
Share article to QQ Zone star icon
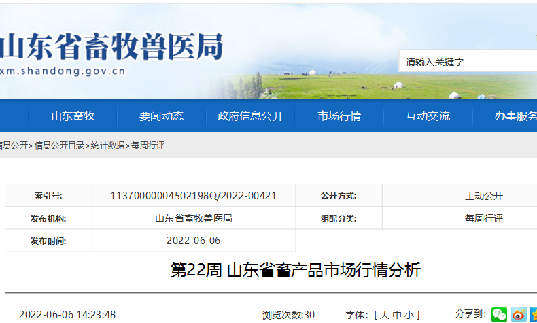[534, 314]
